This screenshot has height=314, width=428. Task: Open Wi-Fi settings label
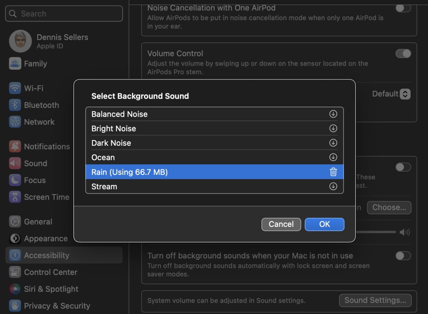tap(34, 88)
